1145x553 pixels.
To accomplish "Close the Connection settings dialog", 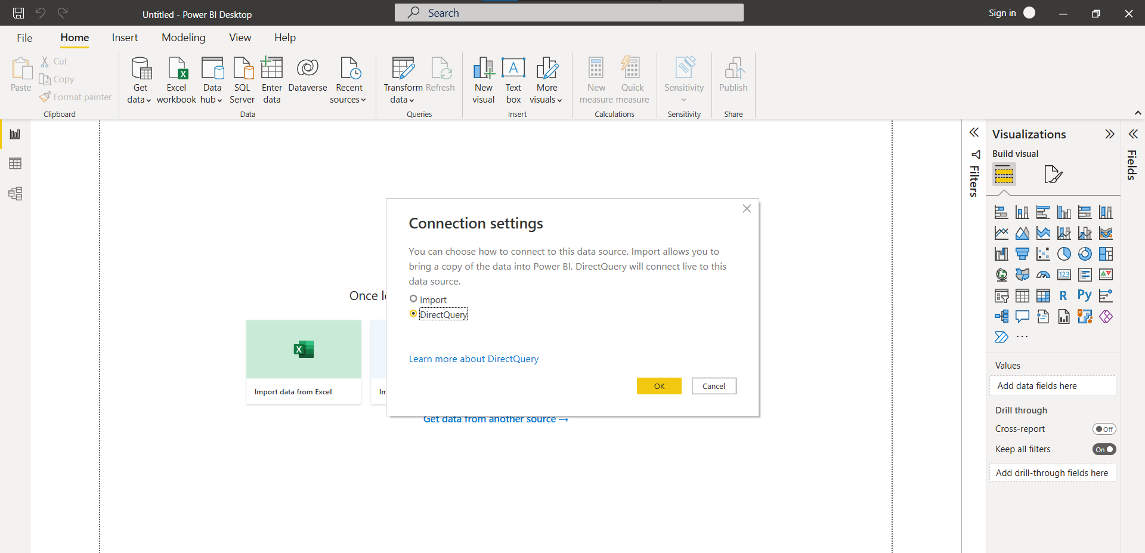I will pos(747,209).
